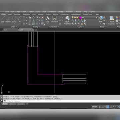Click the current layer magenta color swatch
This screenshot has height=120, width=120.
(x=80, y=17)
